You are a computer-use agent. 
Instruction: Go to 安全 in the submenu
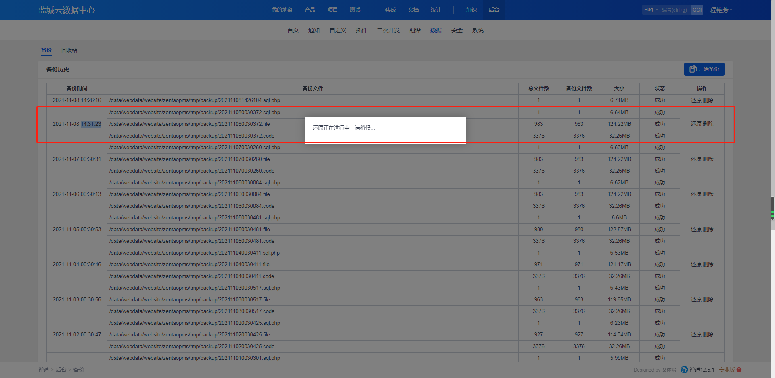[457, 30]
